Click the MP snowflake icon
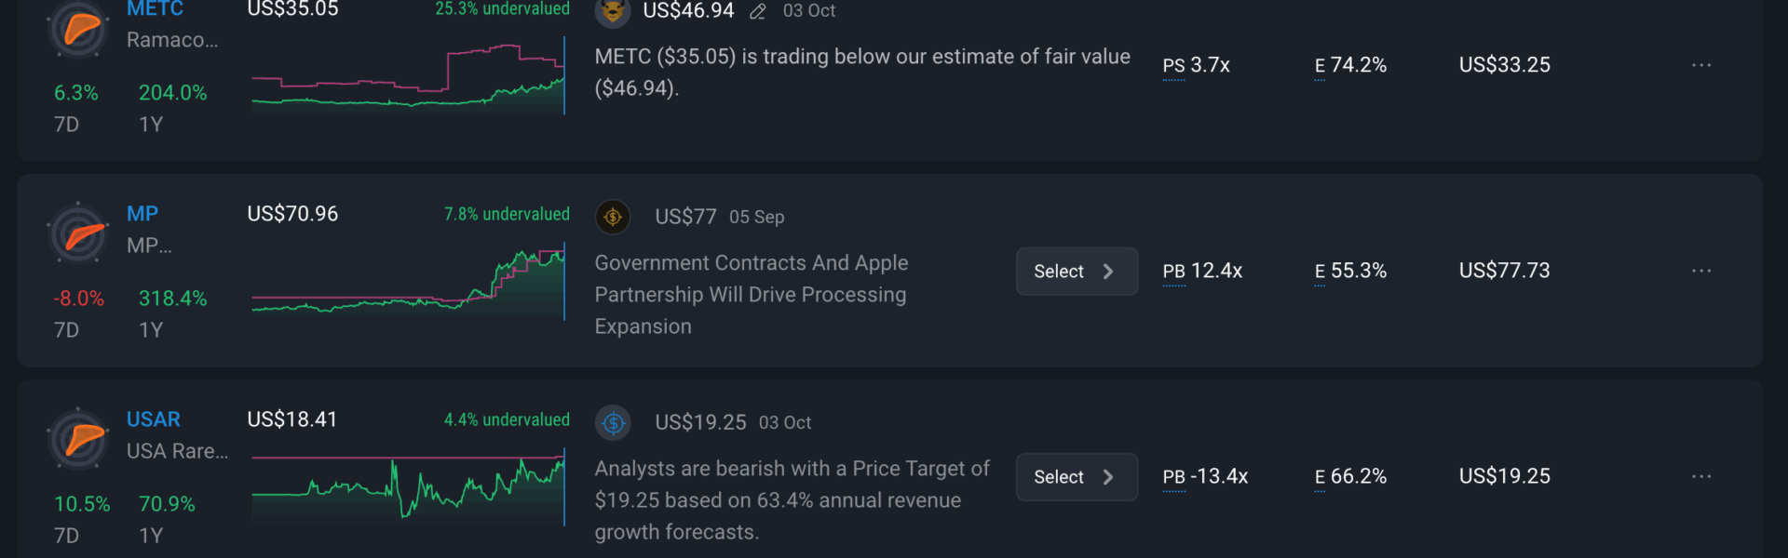The image size is (1788, 558). point(78,233)
